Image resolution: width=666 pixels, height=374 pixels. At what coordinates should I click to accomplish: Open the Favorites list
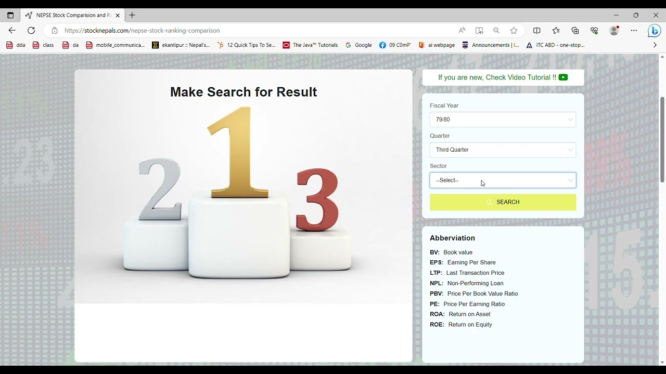point(556,31)
